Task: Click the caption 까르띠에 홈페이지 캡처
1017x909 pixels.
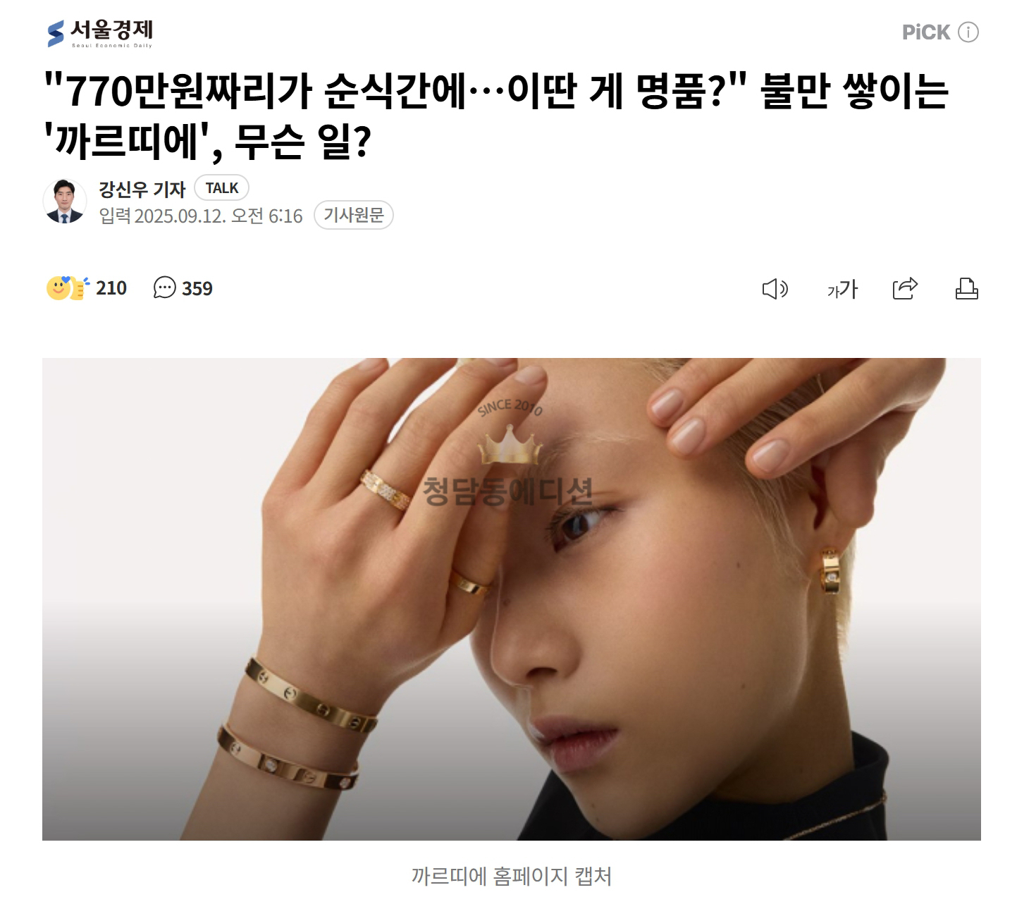Action: (x=512, y=877)
